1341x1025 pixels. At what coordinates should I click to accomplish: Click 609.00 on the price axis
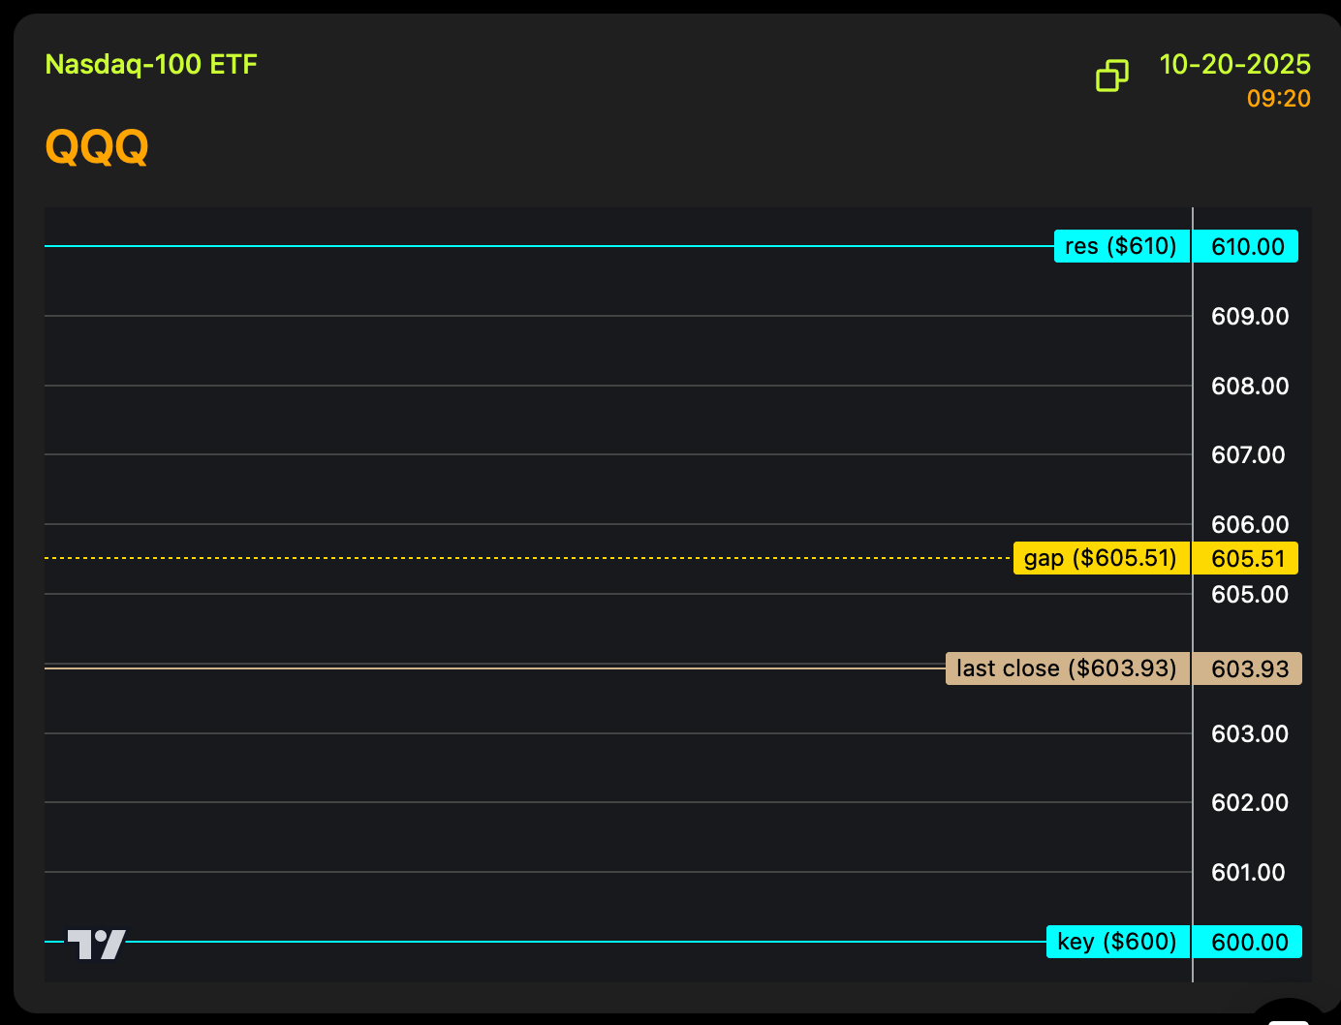coord(1250,317)
